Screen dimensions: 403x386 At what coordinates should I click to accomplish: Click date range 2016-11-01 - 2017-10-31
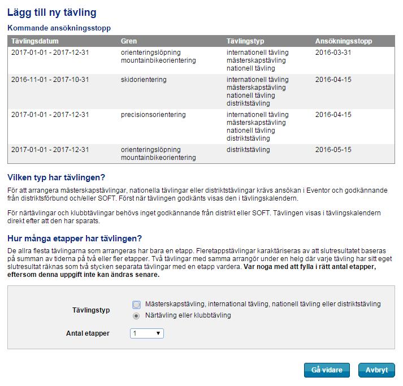pos(50,80)
